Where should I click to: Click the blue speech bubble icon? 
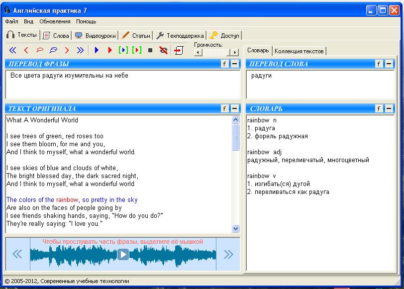53,50
